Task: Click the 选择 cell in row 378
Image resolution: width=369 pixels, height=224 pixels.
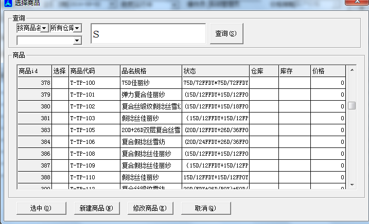Action: click(60, 83)
